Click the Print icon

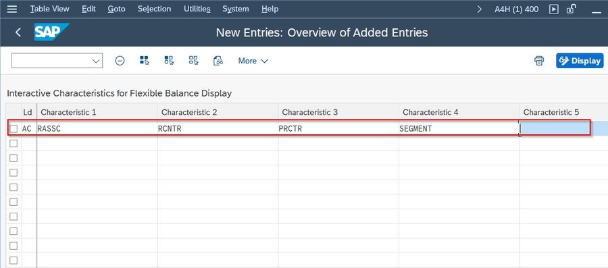[539, 61]
